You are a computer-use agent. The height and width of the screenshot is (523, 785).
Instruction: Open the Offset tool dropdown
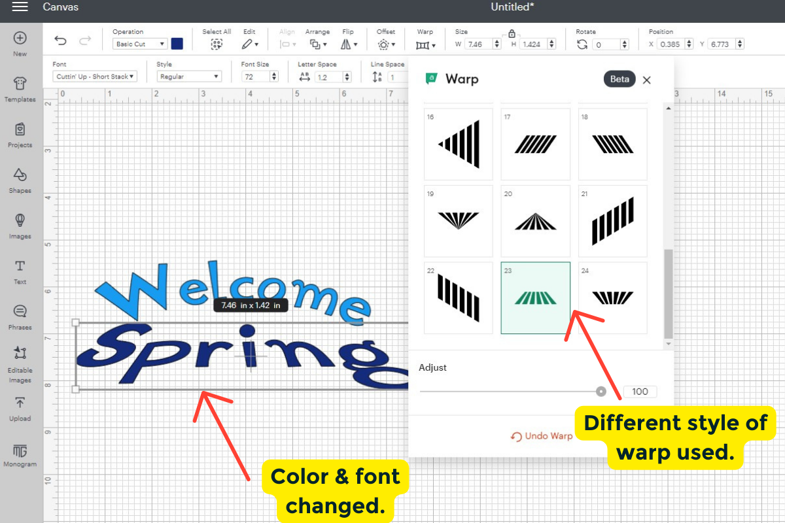pyautogui.click(x=386, y=44)
